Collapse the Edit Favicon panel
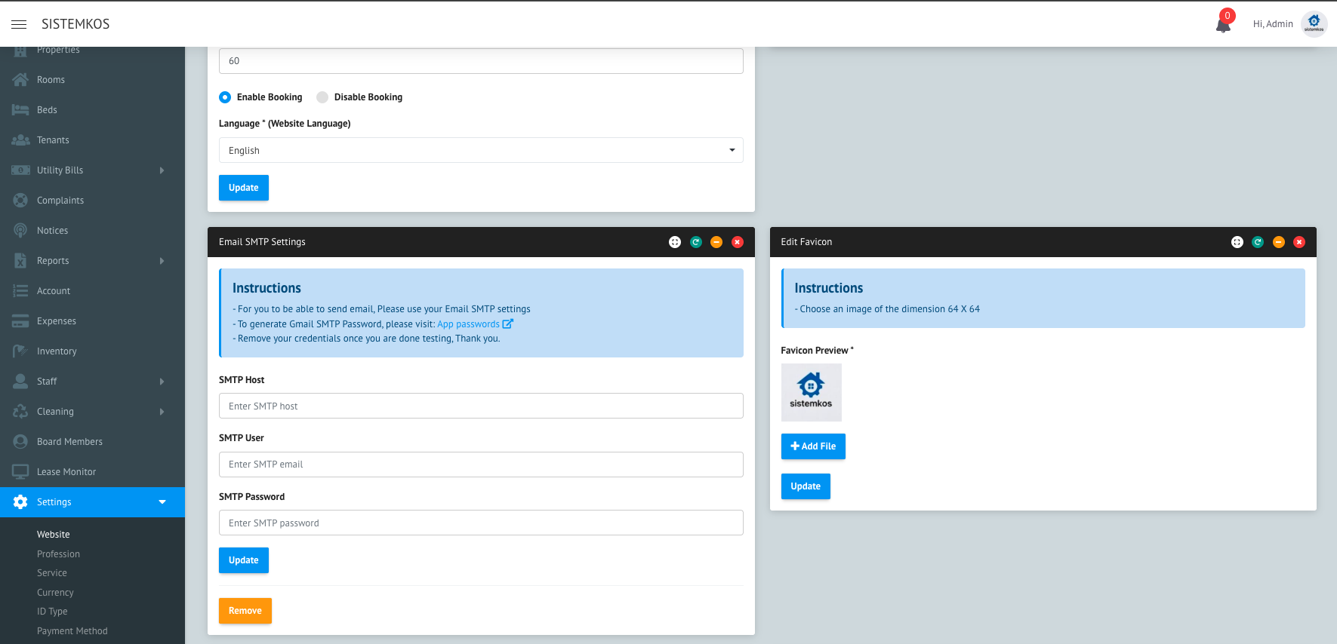The height and width of the screenshot is (644, 1337). (1279, 242)
